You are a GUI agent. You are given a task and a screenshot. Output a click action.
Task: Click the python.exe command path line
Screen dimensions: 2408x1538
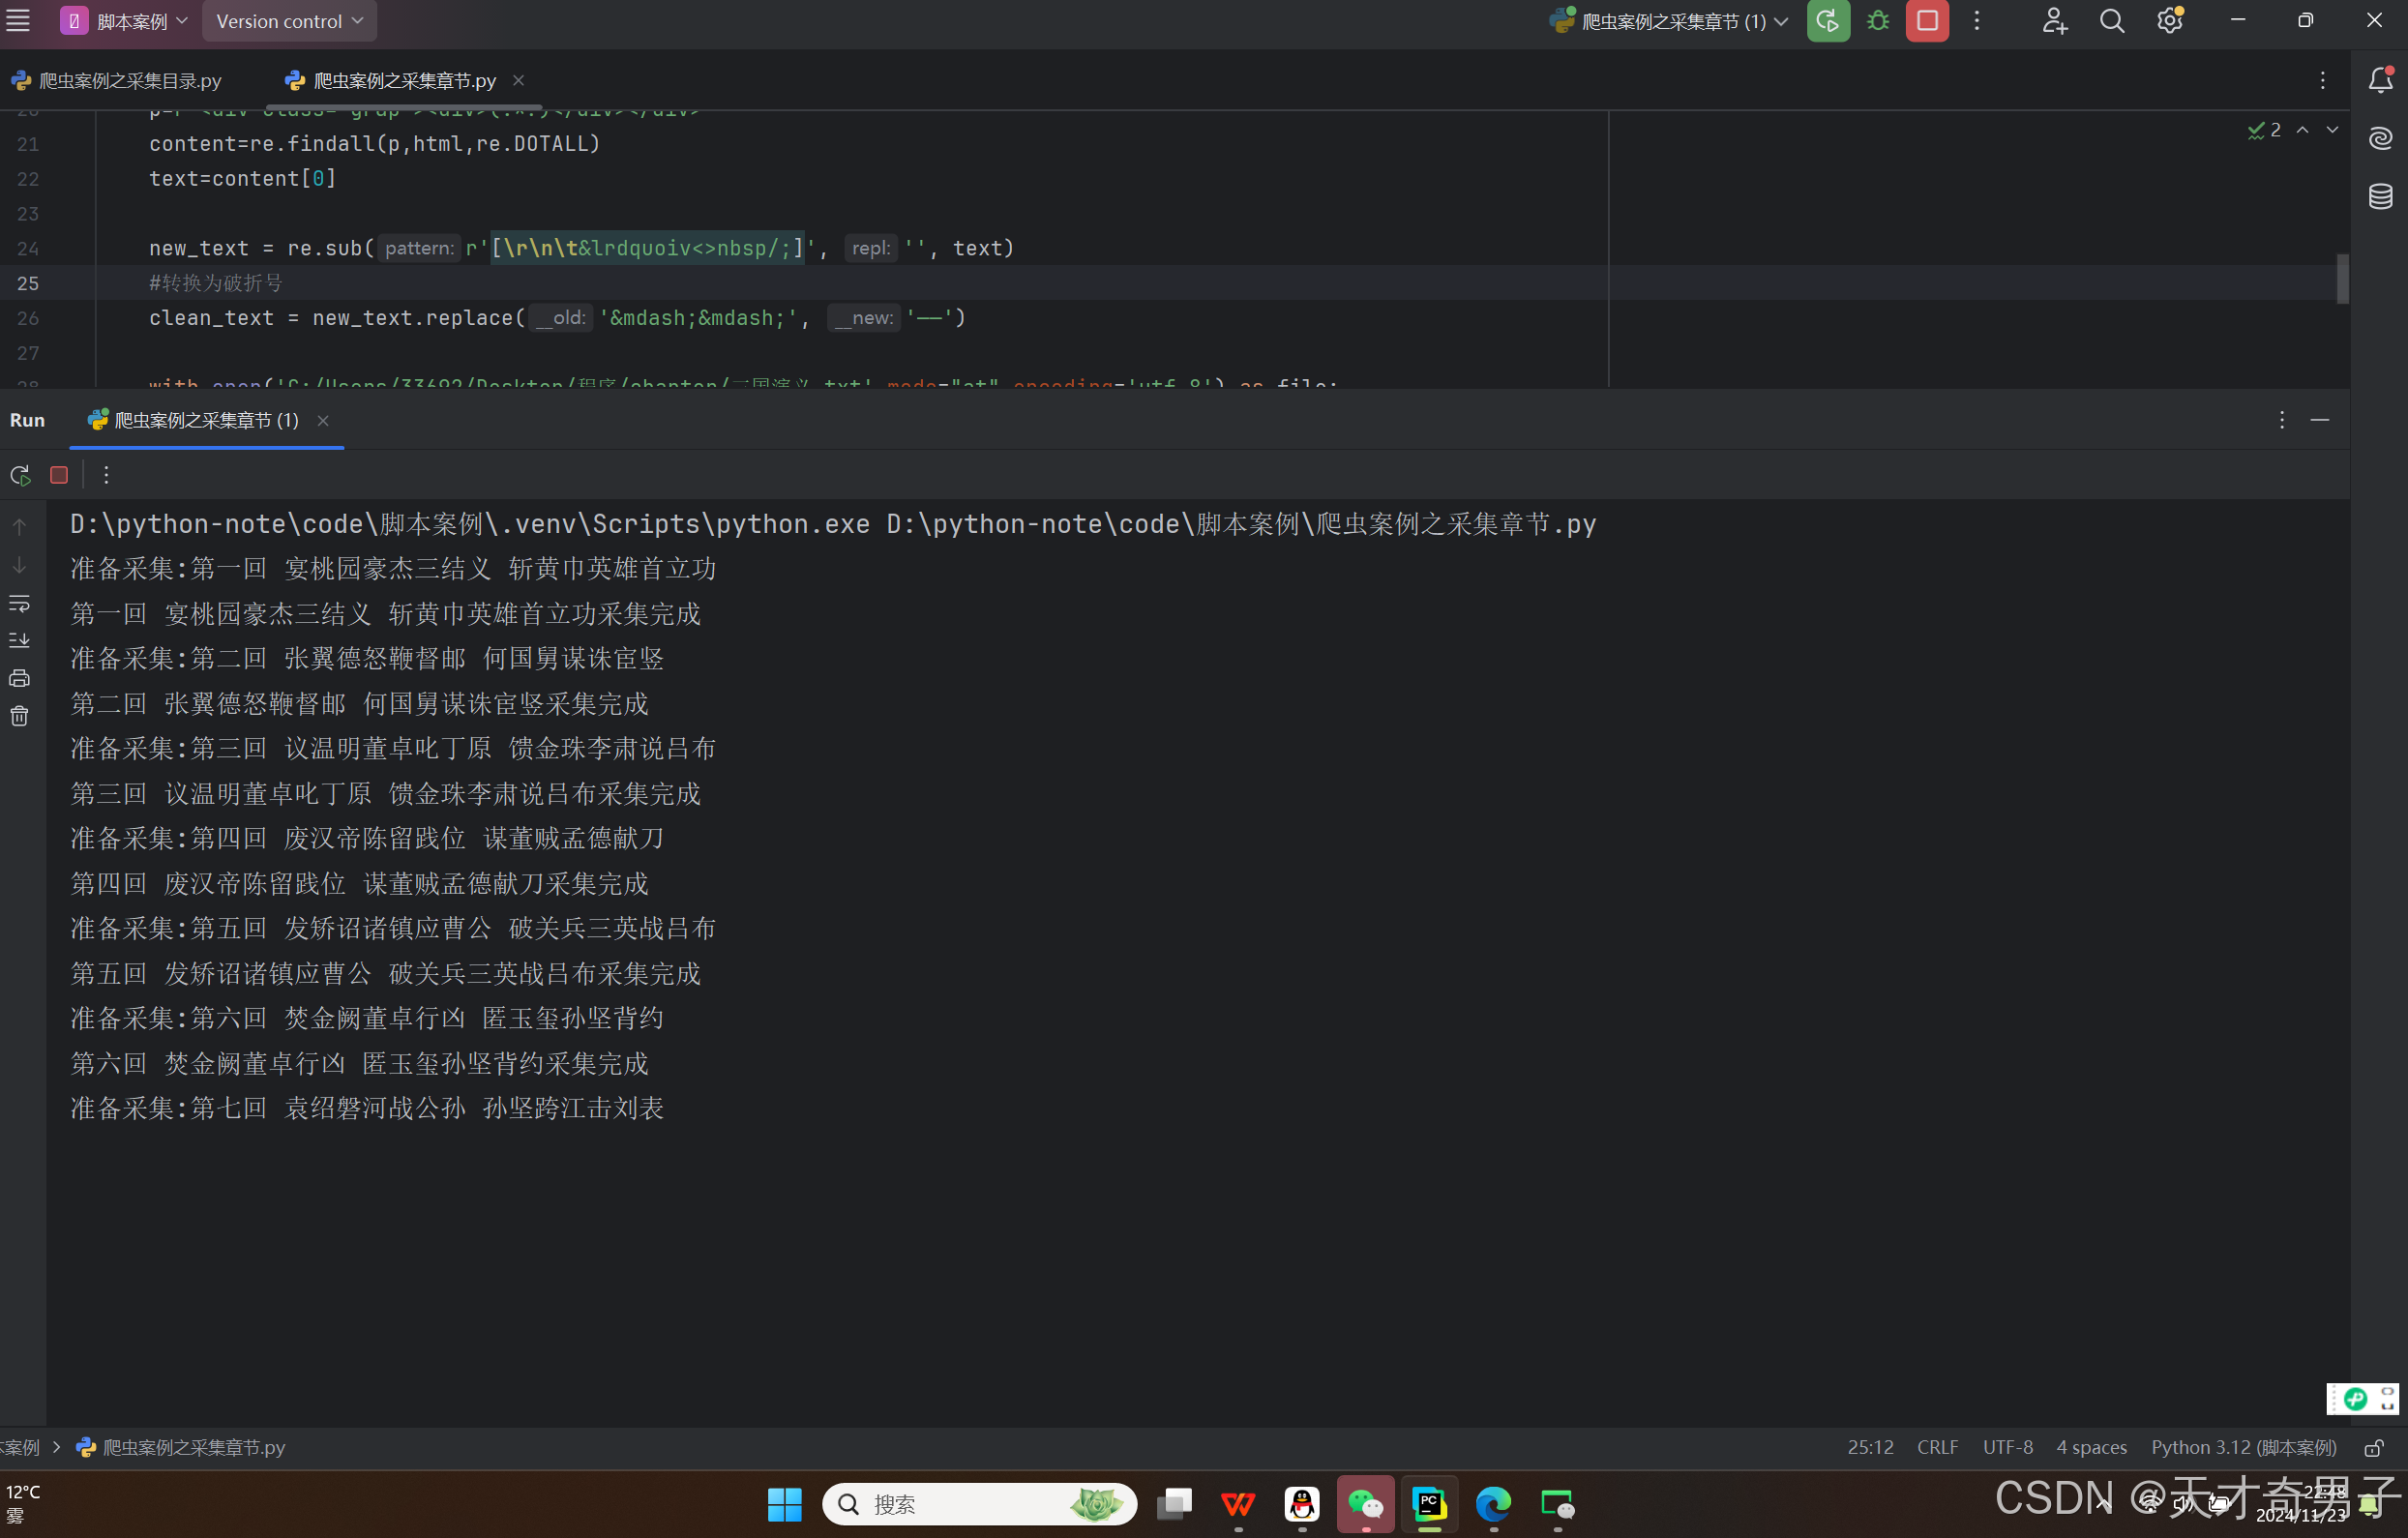point(832,524)
